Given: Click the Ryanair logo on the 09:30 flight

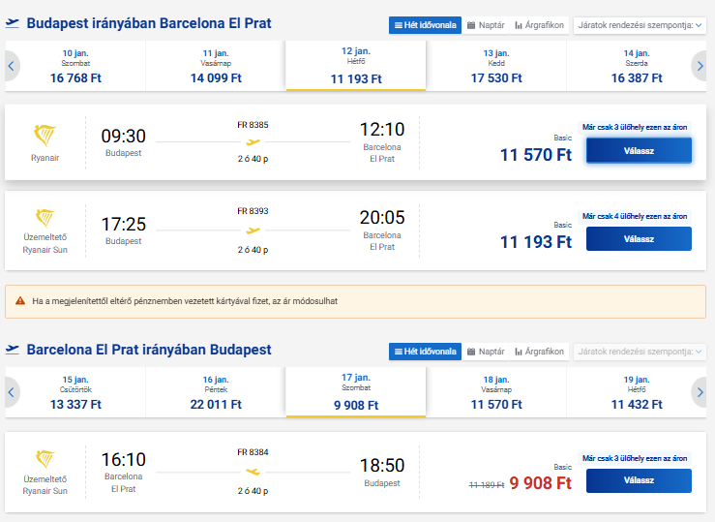Looking at the screenshot, I should pos(45,136).
